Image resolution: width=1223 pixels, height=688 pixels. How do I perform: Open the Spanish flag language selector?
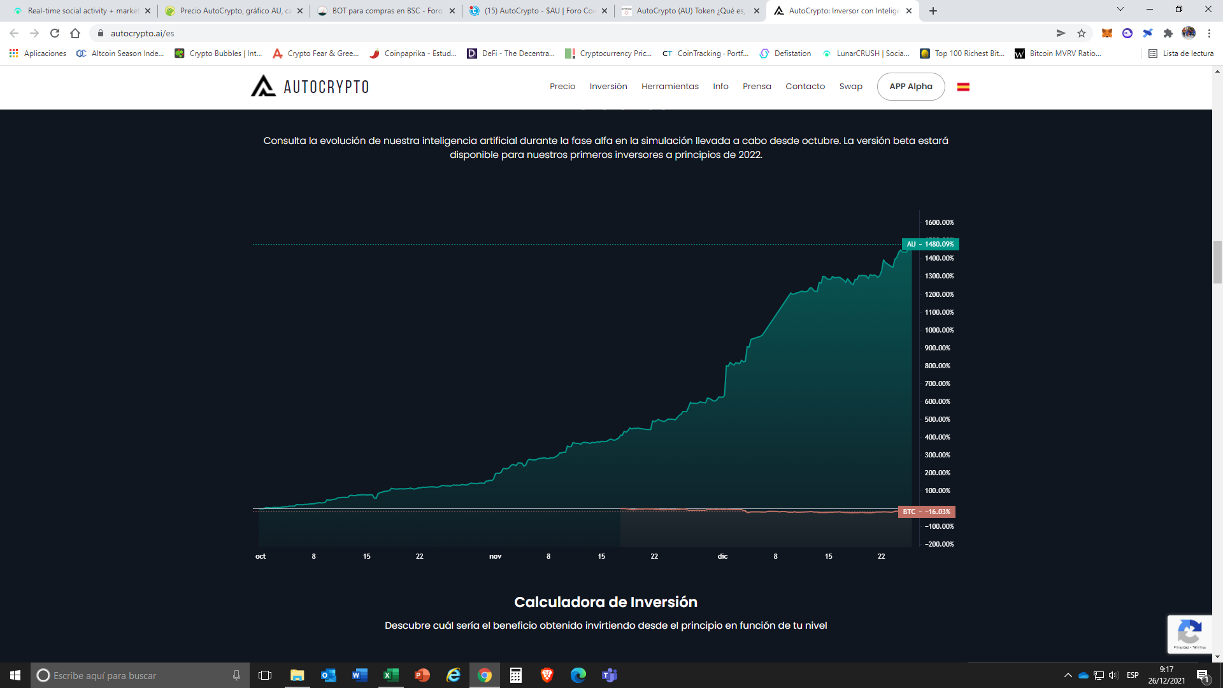[963, 87]
